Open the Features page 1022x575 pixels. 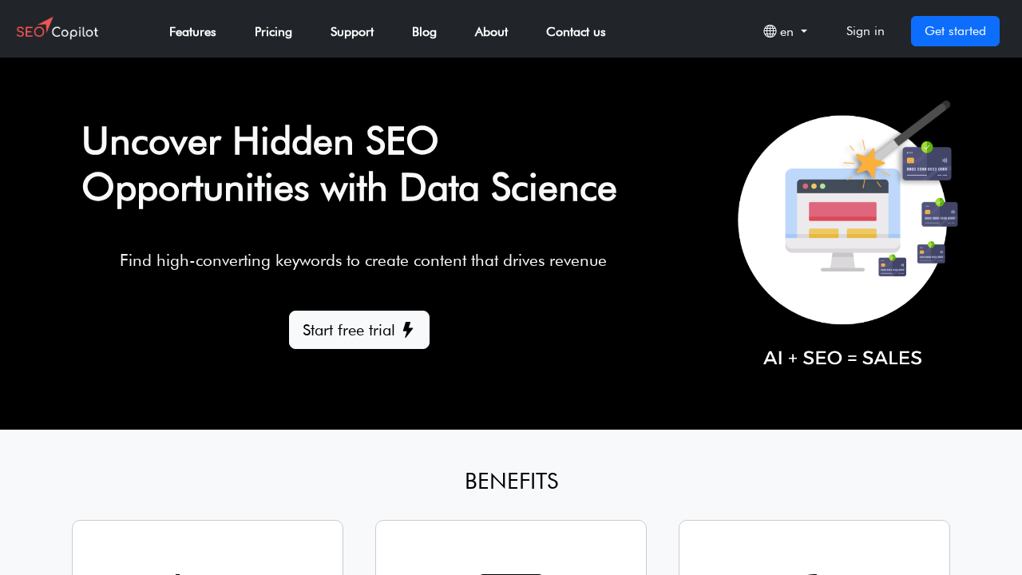(192, 31)
